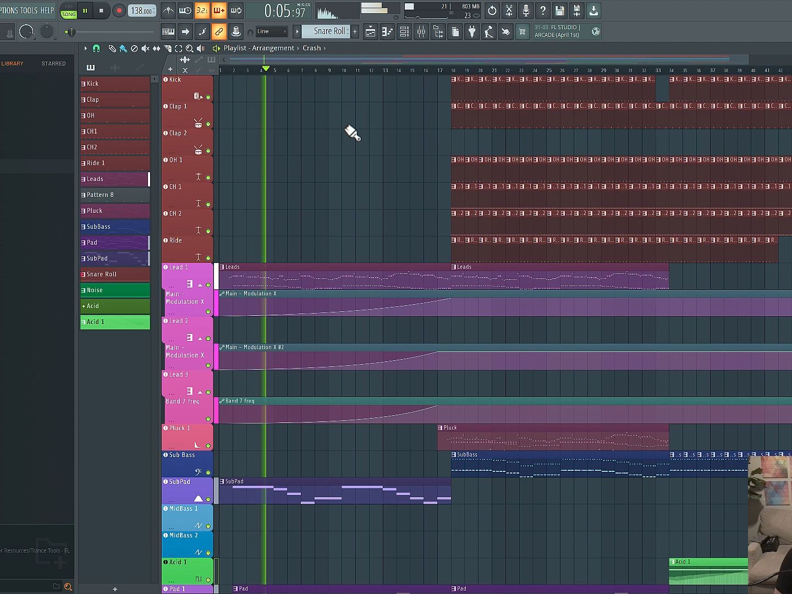Switch to the STARRED browser tab
This screenshot has width=792, height=594.
coord(53,64)
